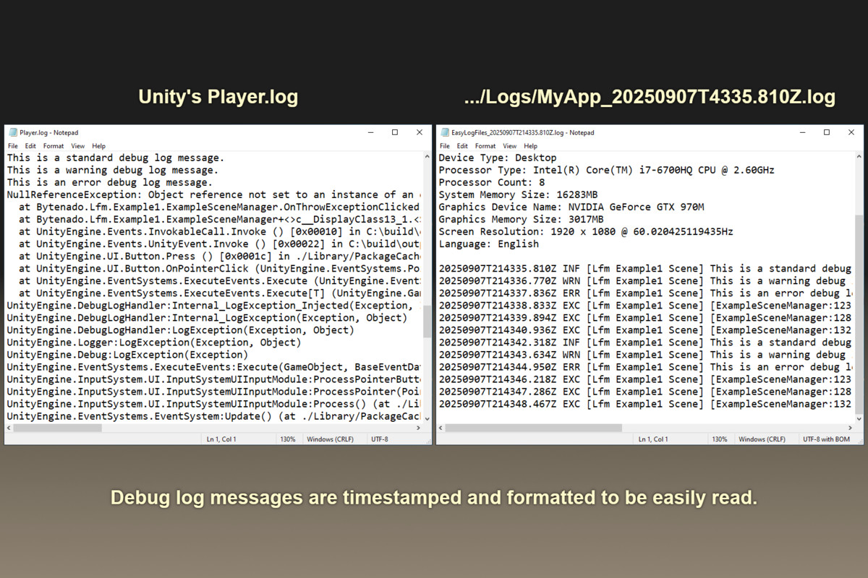Image resolution: width=868 pixels, height=578 pixels.
Task: Click Notepad icon in EasyLogFiles title bar
Action: [x=443, y=133]
